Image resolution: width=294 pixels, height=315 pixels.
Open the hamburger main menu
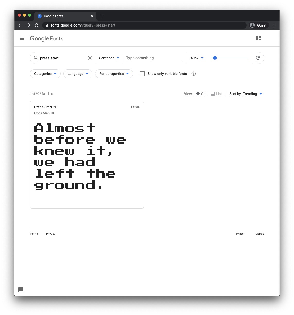22,38
